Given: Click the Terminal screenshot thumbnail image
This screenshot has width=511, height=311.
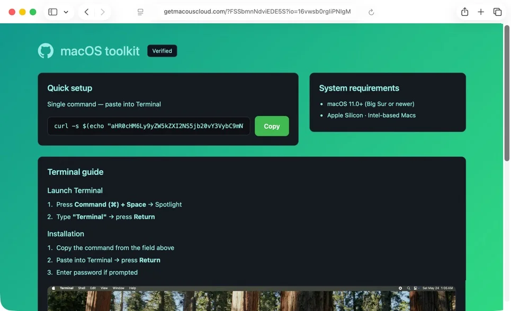Looking at the screenshot, I should 252,298.
